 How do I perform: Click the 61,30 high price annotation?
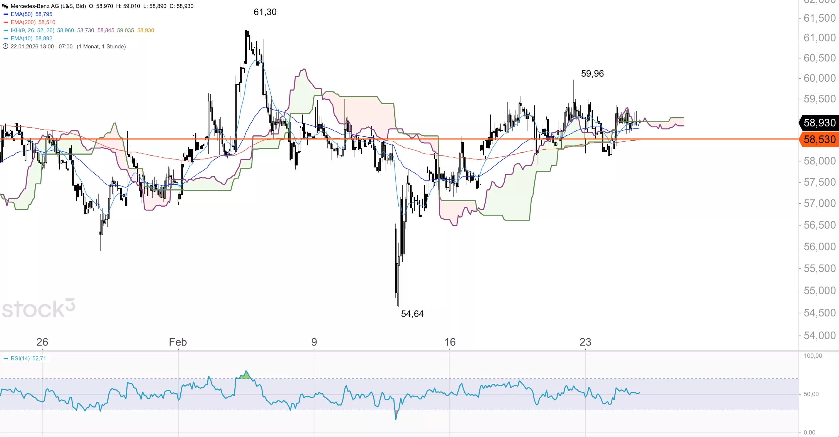tap(265, 12)
